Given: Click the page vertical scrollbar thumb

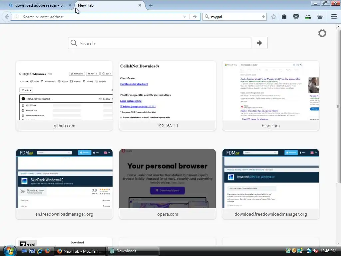Looking at the screenshot, I should point(338,106).
